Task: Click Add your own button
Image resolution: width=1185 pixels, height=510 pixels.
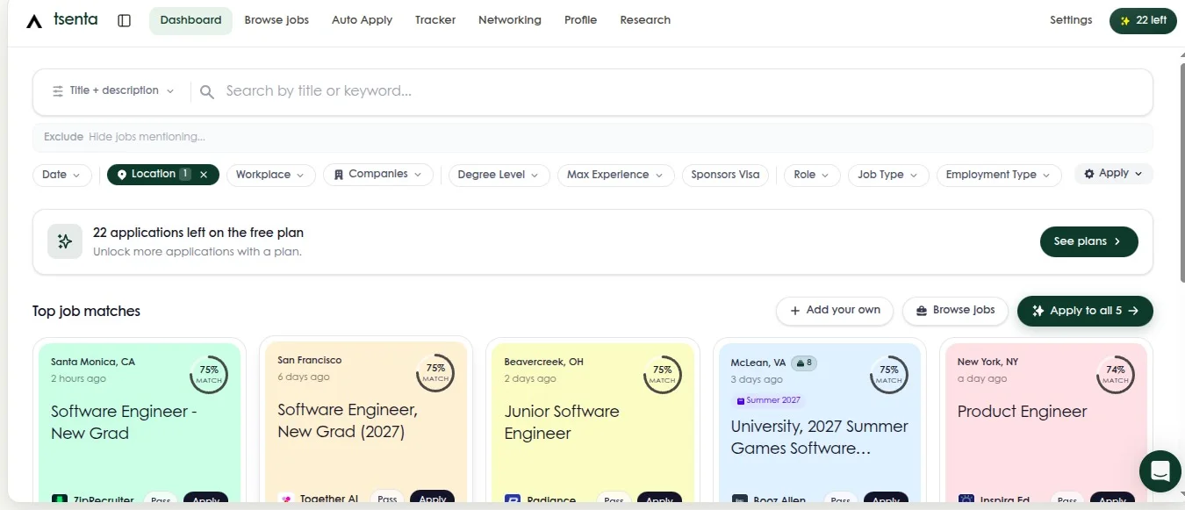Action: pos(835,311)
